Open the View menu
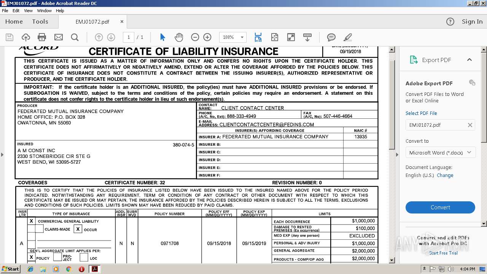The image size is (487, 274). pos(28,11)
